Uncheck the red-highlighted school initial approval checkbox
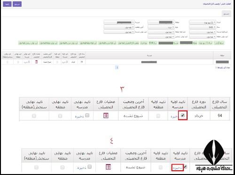Viewport: 235px width, 175px height. pyautogui.click(x=183, y=115)
